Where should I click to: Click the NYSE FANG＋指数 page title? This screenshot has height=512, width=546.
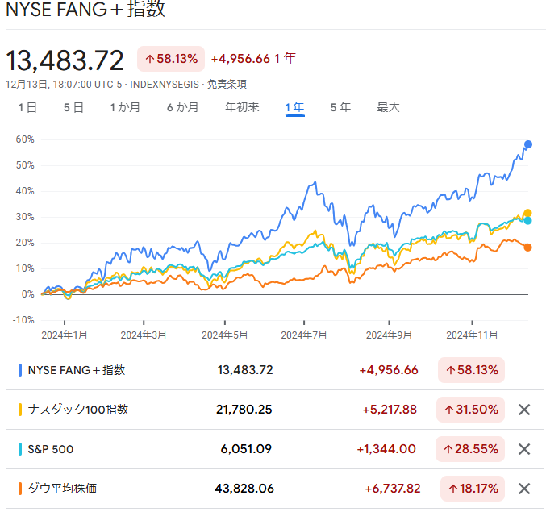coord(85,9)
